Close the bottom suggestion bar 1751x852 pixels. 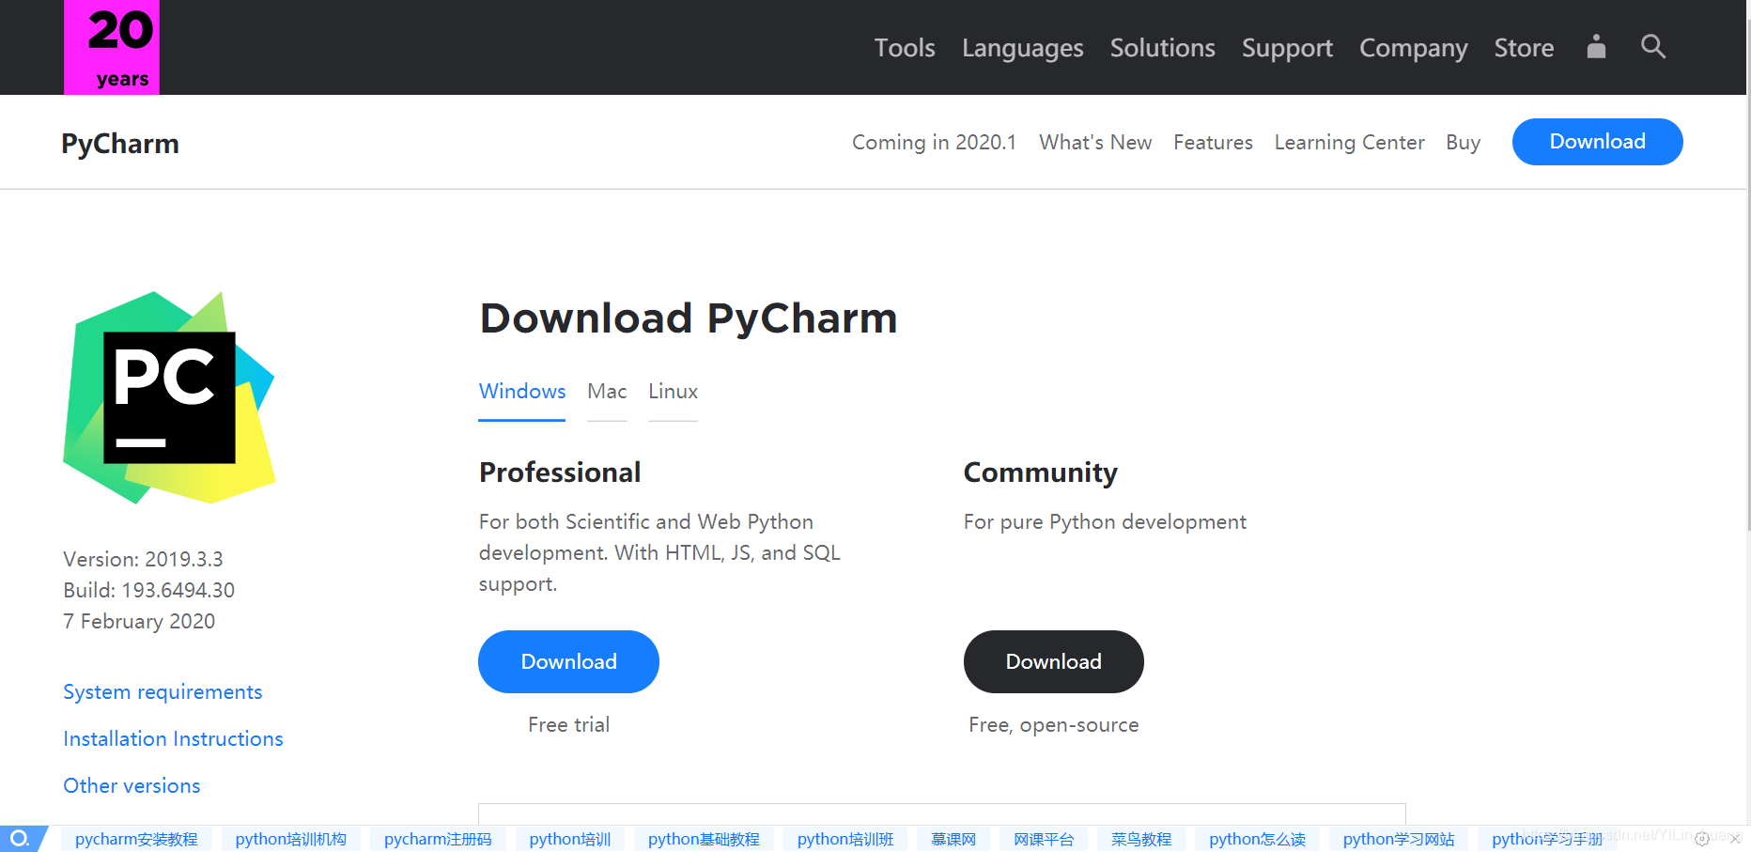1735,839
